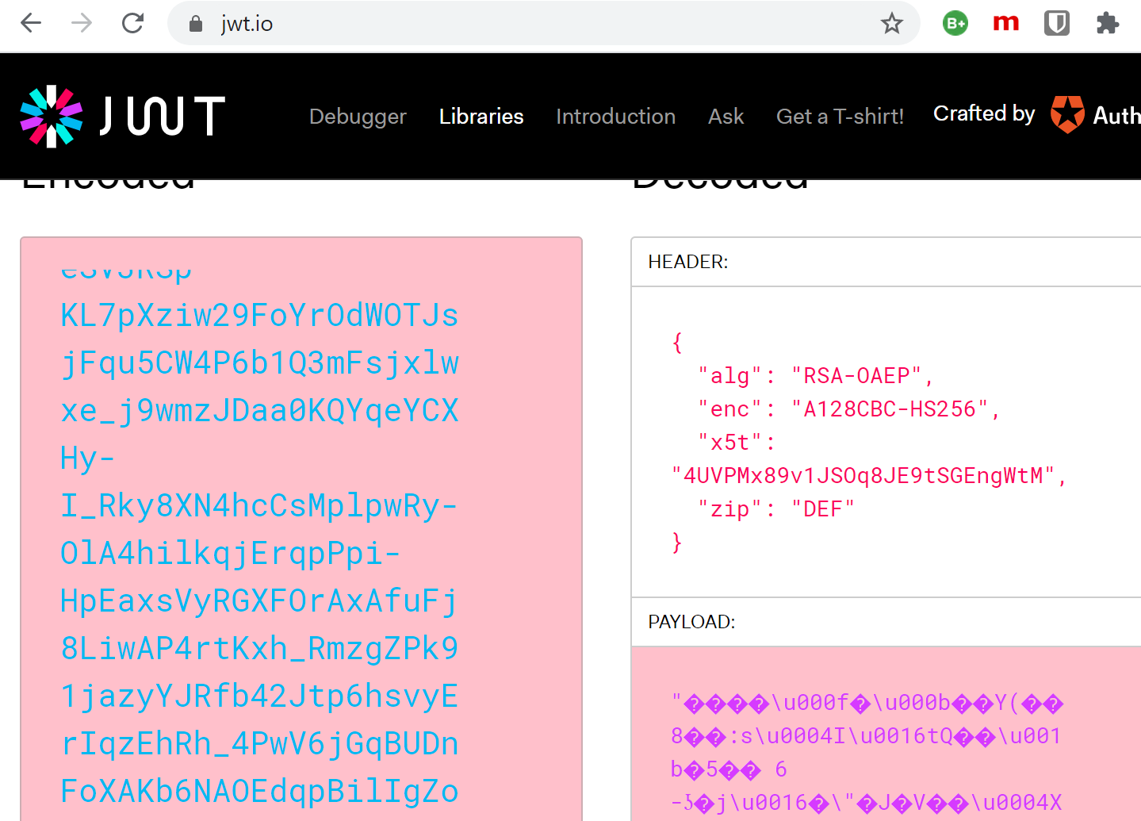Click the JWT logo in header
Viewport: 1141px width, 821px height.
click(123, 117)
